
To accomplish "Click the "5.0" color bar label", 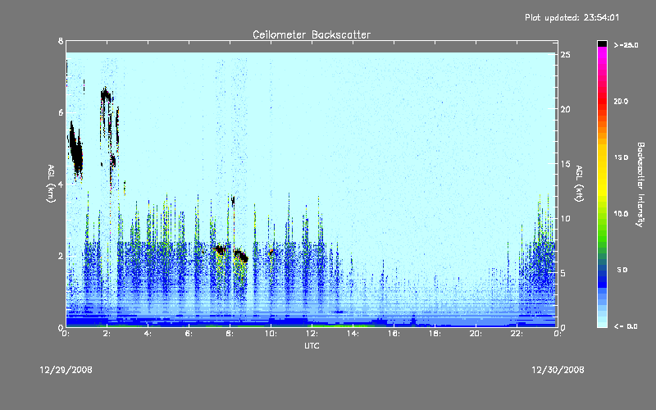I will (x=622, y=270).
